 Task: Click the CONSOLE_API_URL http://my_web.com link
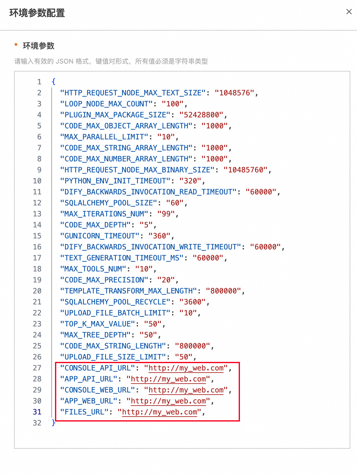[x=186, y=368]
